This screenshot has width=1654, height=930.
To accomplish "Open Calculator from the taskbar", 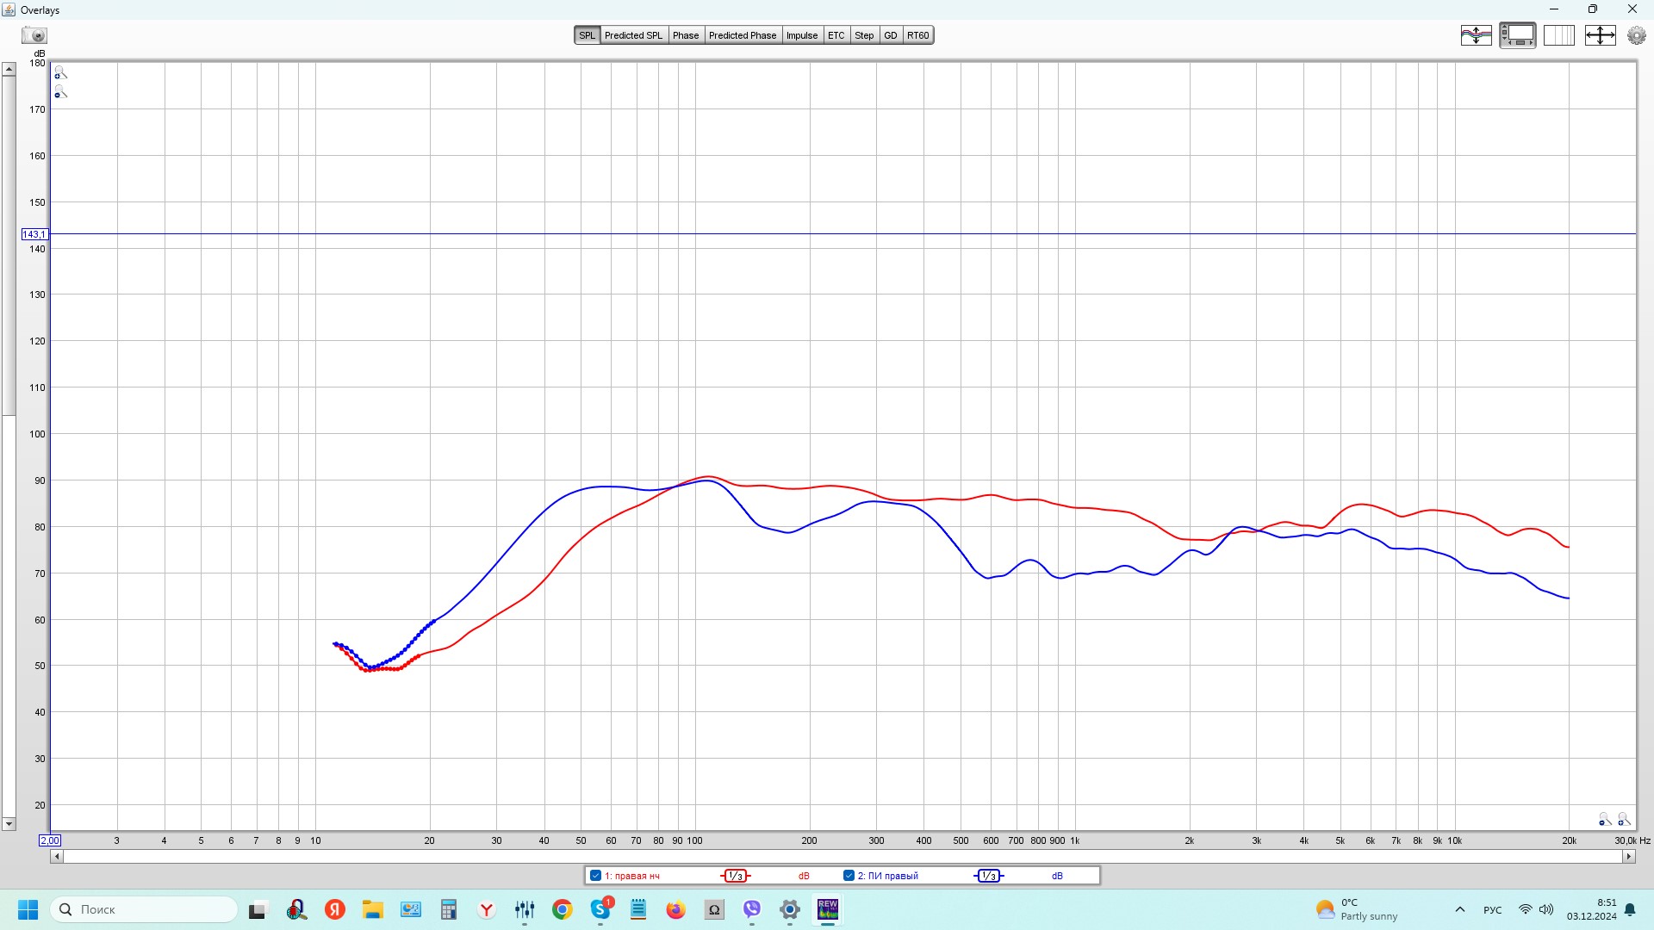I will 448,909.
